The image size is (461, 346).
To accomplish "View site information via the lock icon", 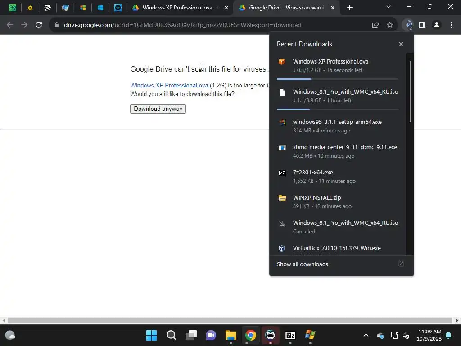I will (x=57, y=25).
